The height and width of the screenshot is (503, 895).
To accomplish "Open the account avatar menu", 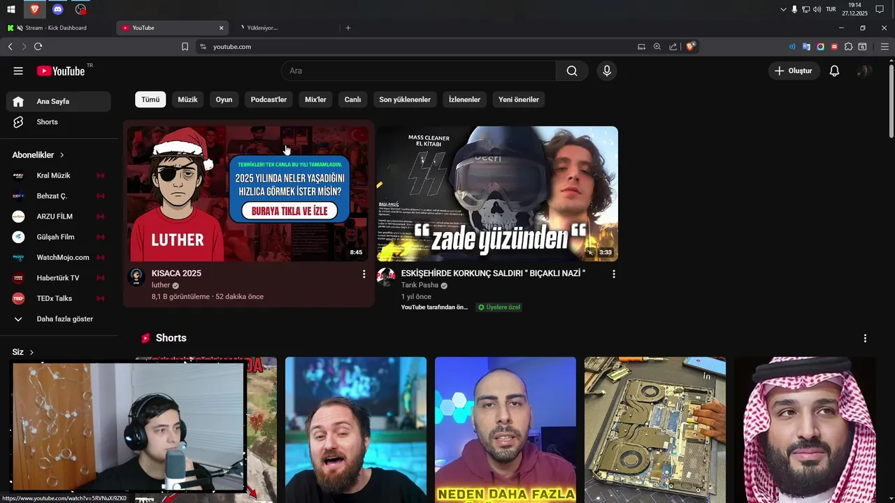I will point(864,71).
